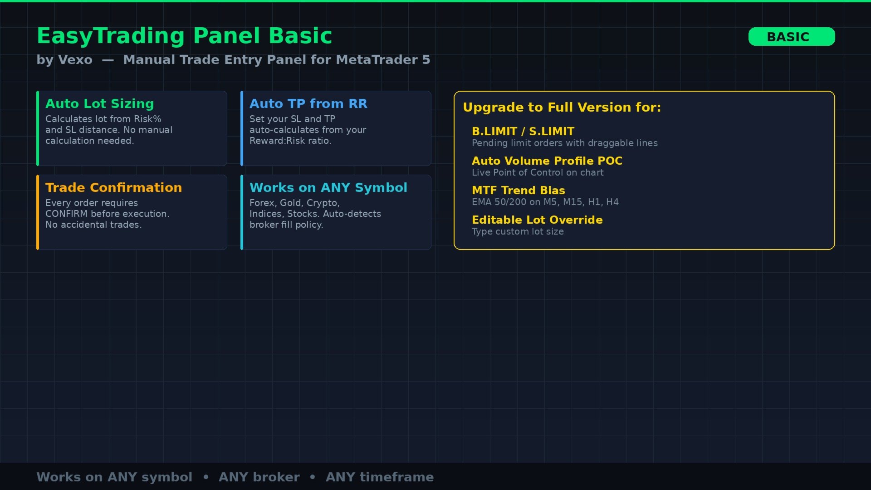Click 'Type custom lot size' description

[518, 232]
